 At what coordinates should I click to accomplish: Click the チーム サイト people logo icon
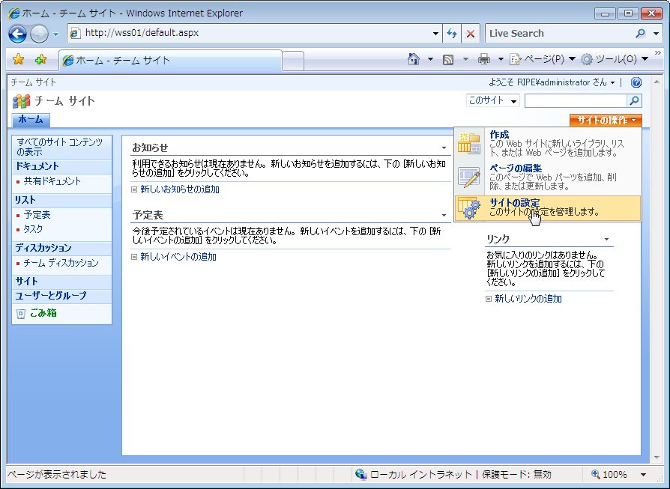coord(21,101)
